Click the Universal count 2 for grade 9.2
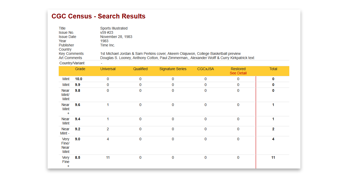This screenshot has width=348, height=178. pos(108,129)
